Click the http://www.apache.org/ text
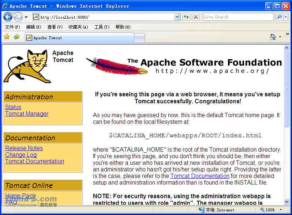This screenshot has width=292, height=215. coord(212,71)
